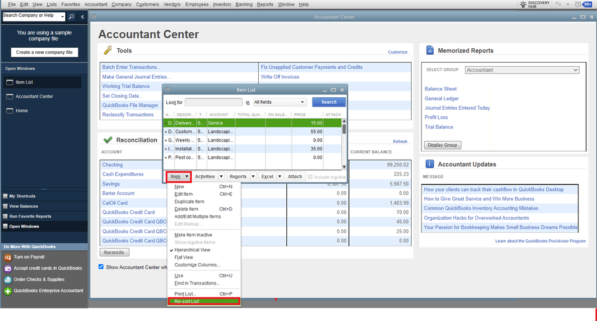
Task: Click the Display Group button
Action: (x=442, y=145)
